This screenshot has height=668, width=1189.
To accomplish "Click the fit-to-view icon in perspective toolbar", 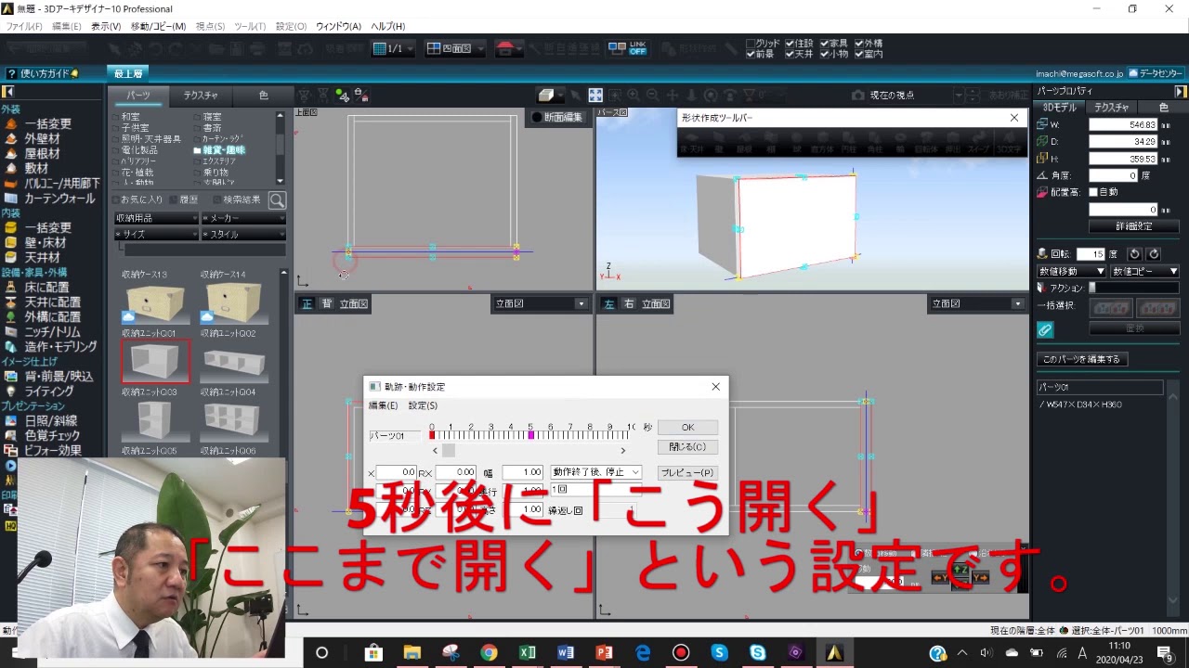I will click(x=595, y=95).
